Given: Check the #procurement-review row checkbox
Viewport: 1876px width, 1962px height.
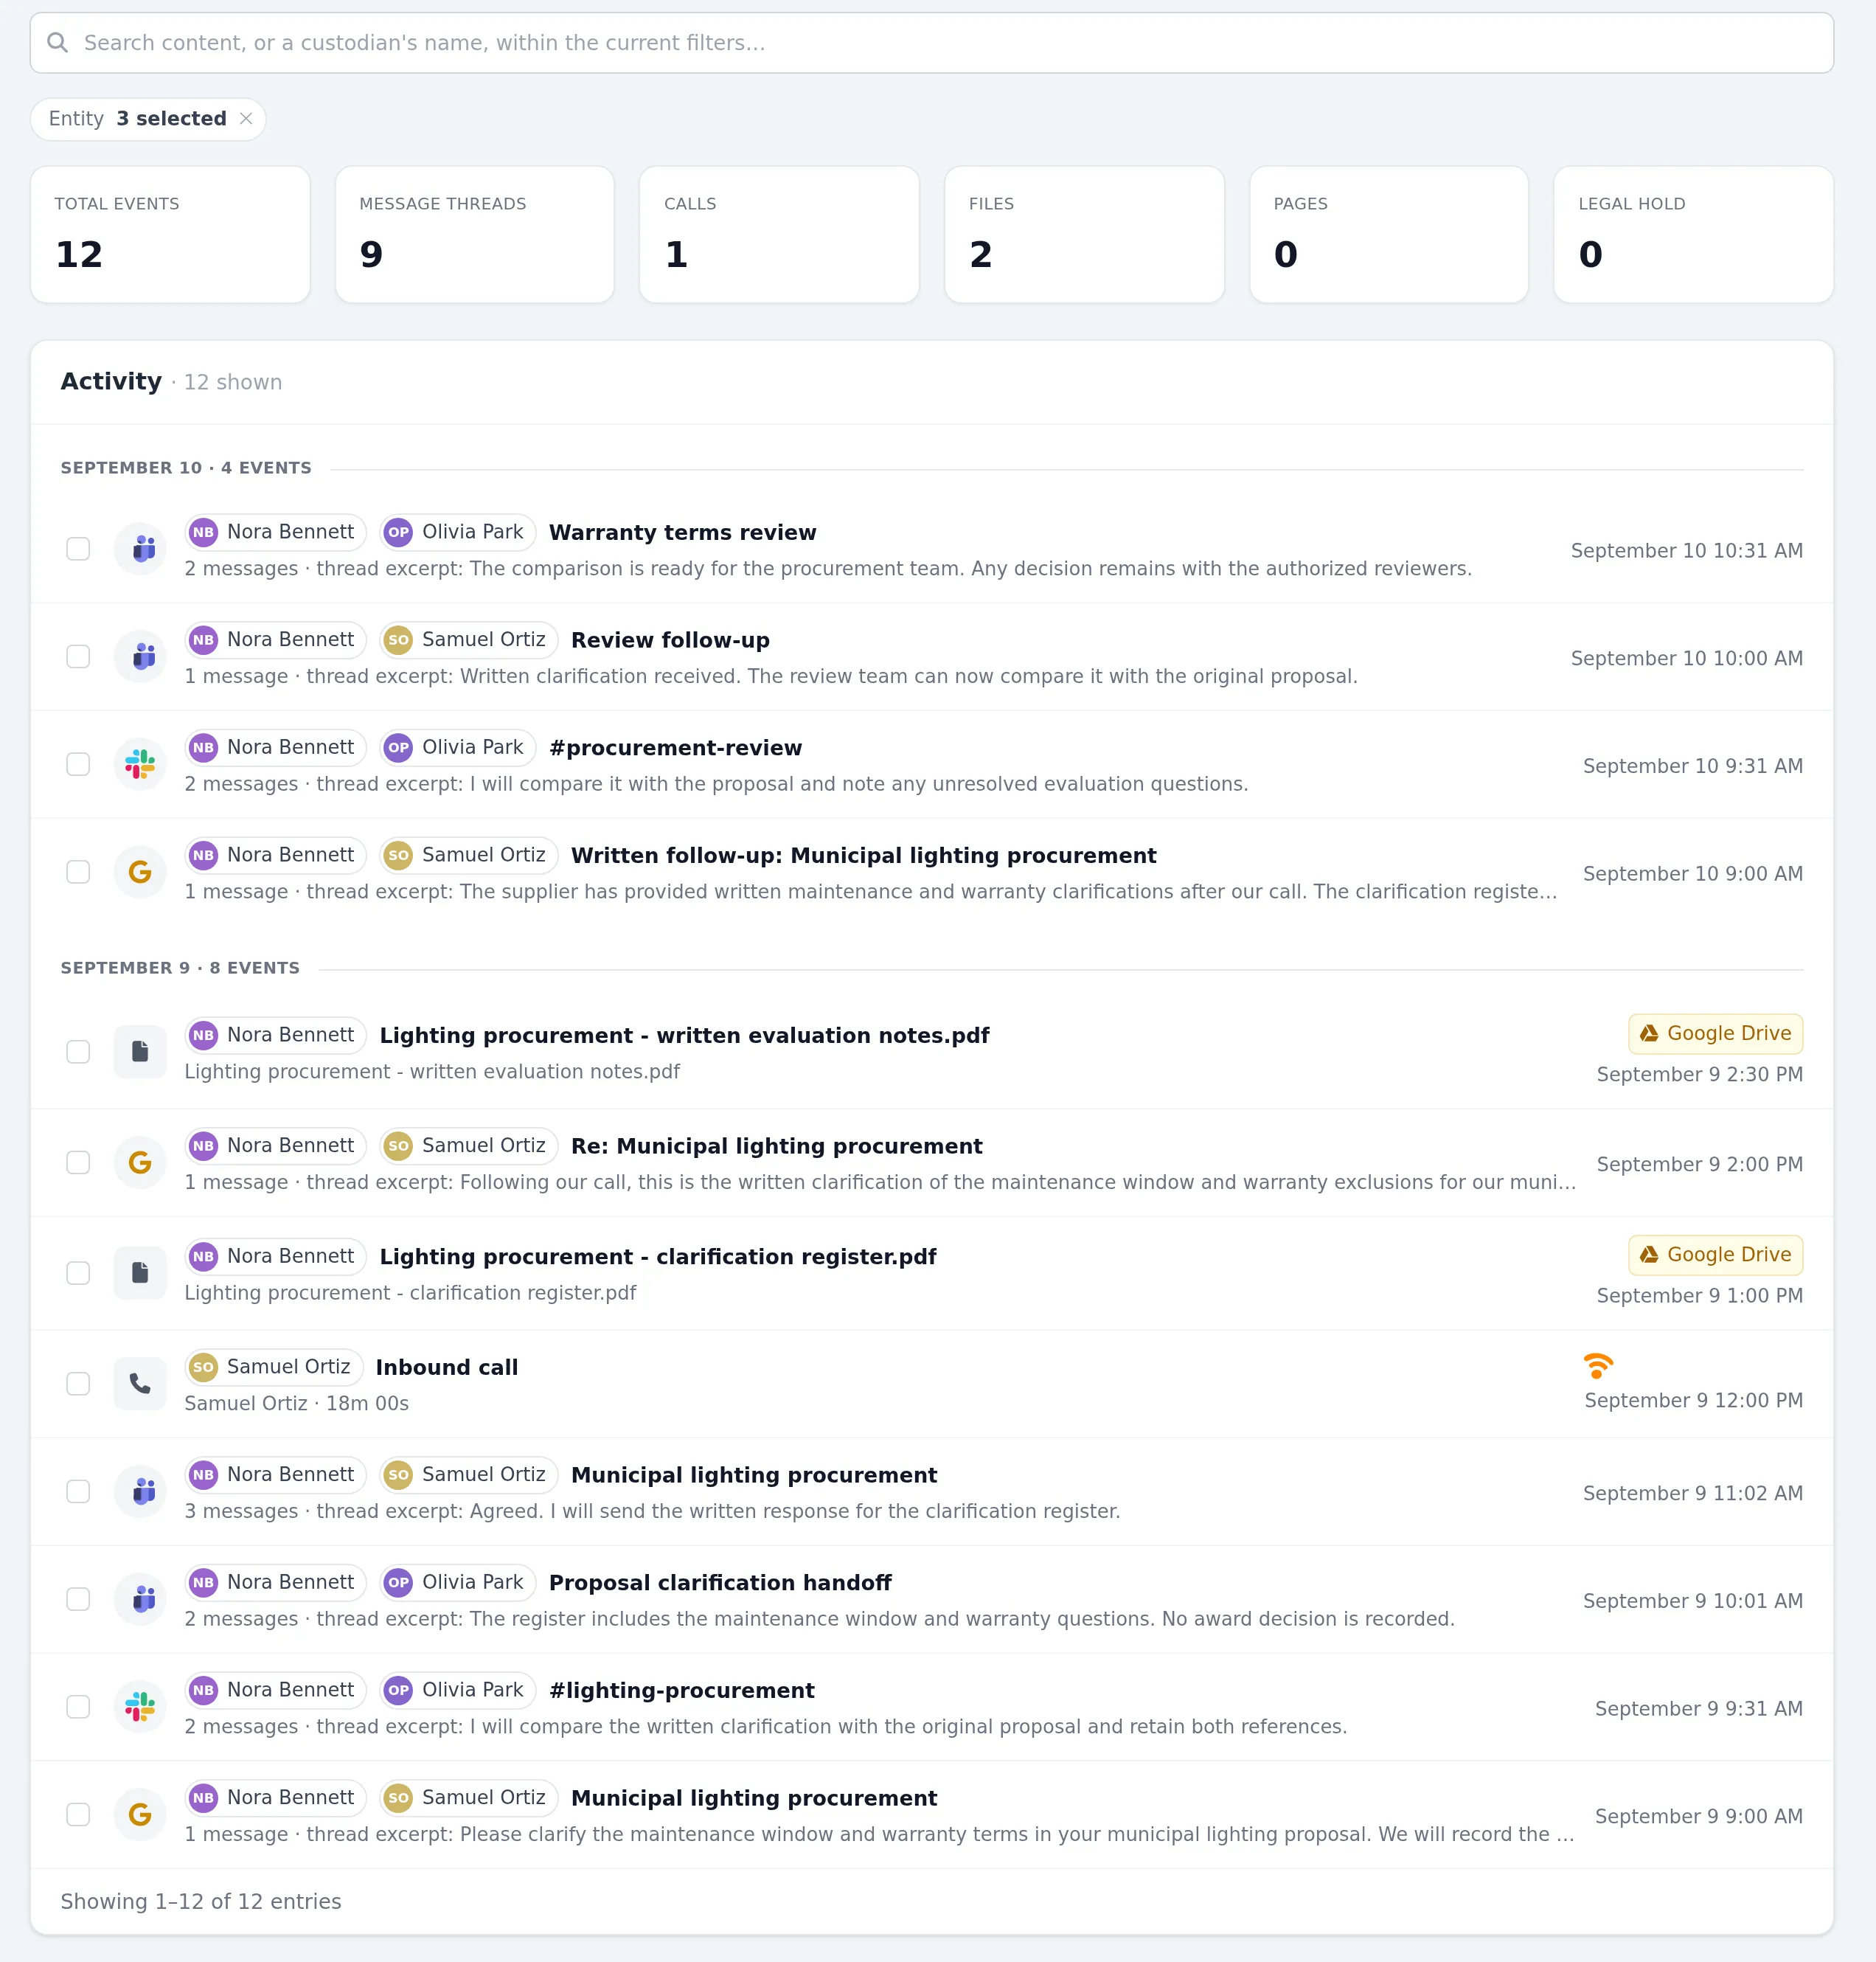Looking at the screenshot, I should click(x=78, y=765).
